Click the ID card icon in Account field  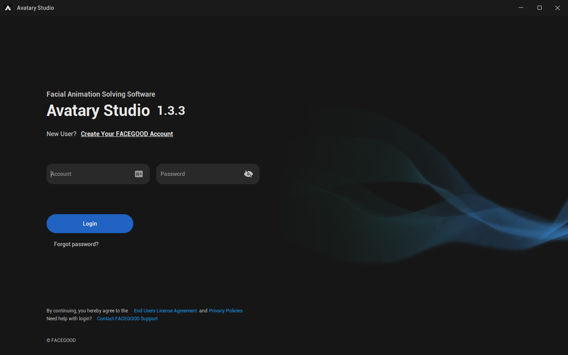coord(139,174)
